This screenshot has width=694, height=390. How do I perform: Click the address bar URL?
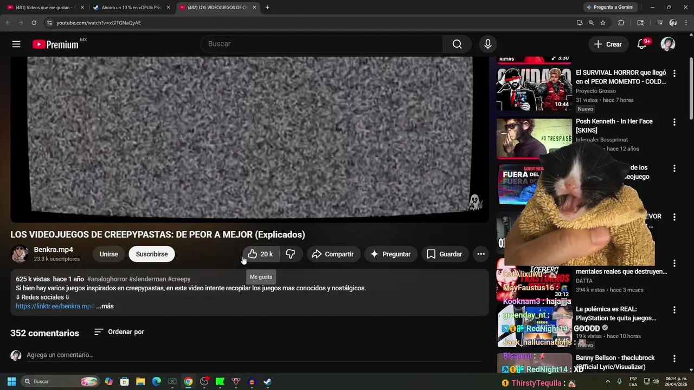point(99,23)
